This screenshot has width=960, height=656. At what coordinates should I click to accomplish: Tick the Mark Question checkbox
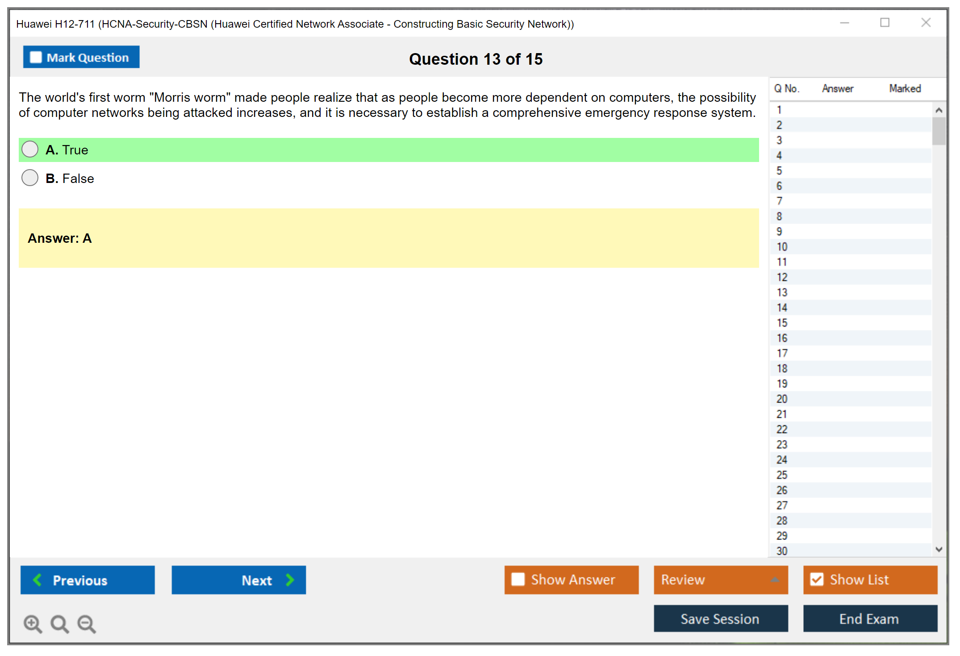[36, 57]
